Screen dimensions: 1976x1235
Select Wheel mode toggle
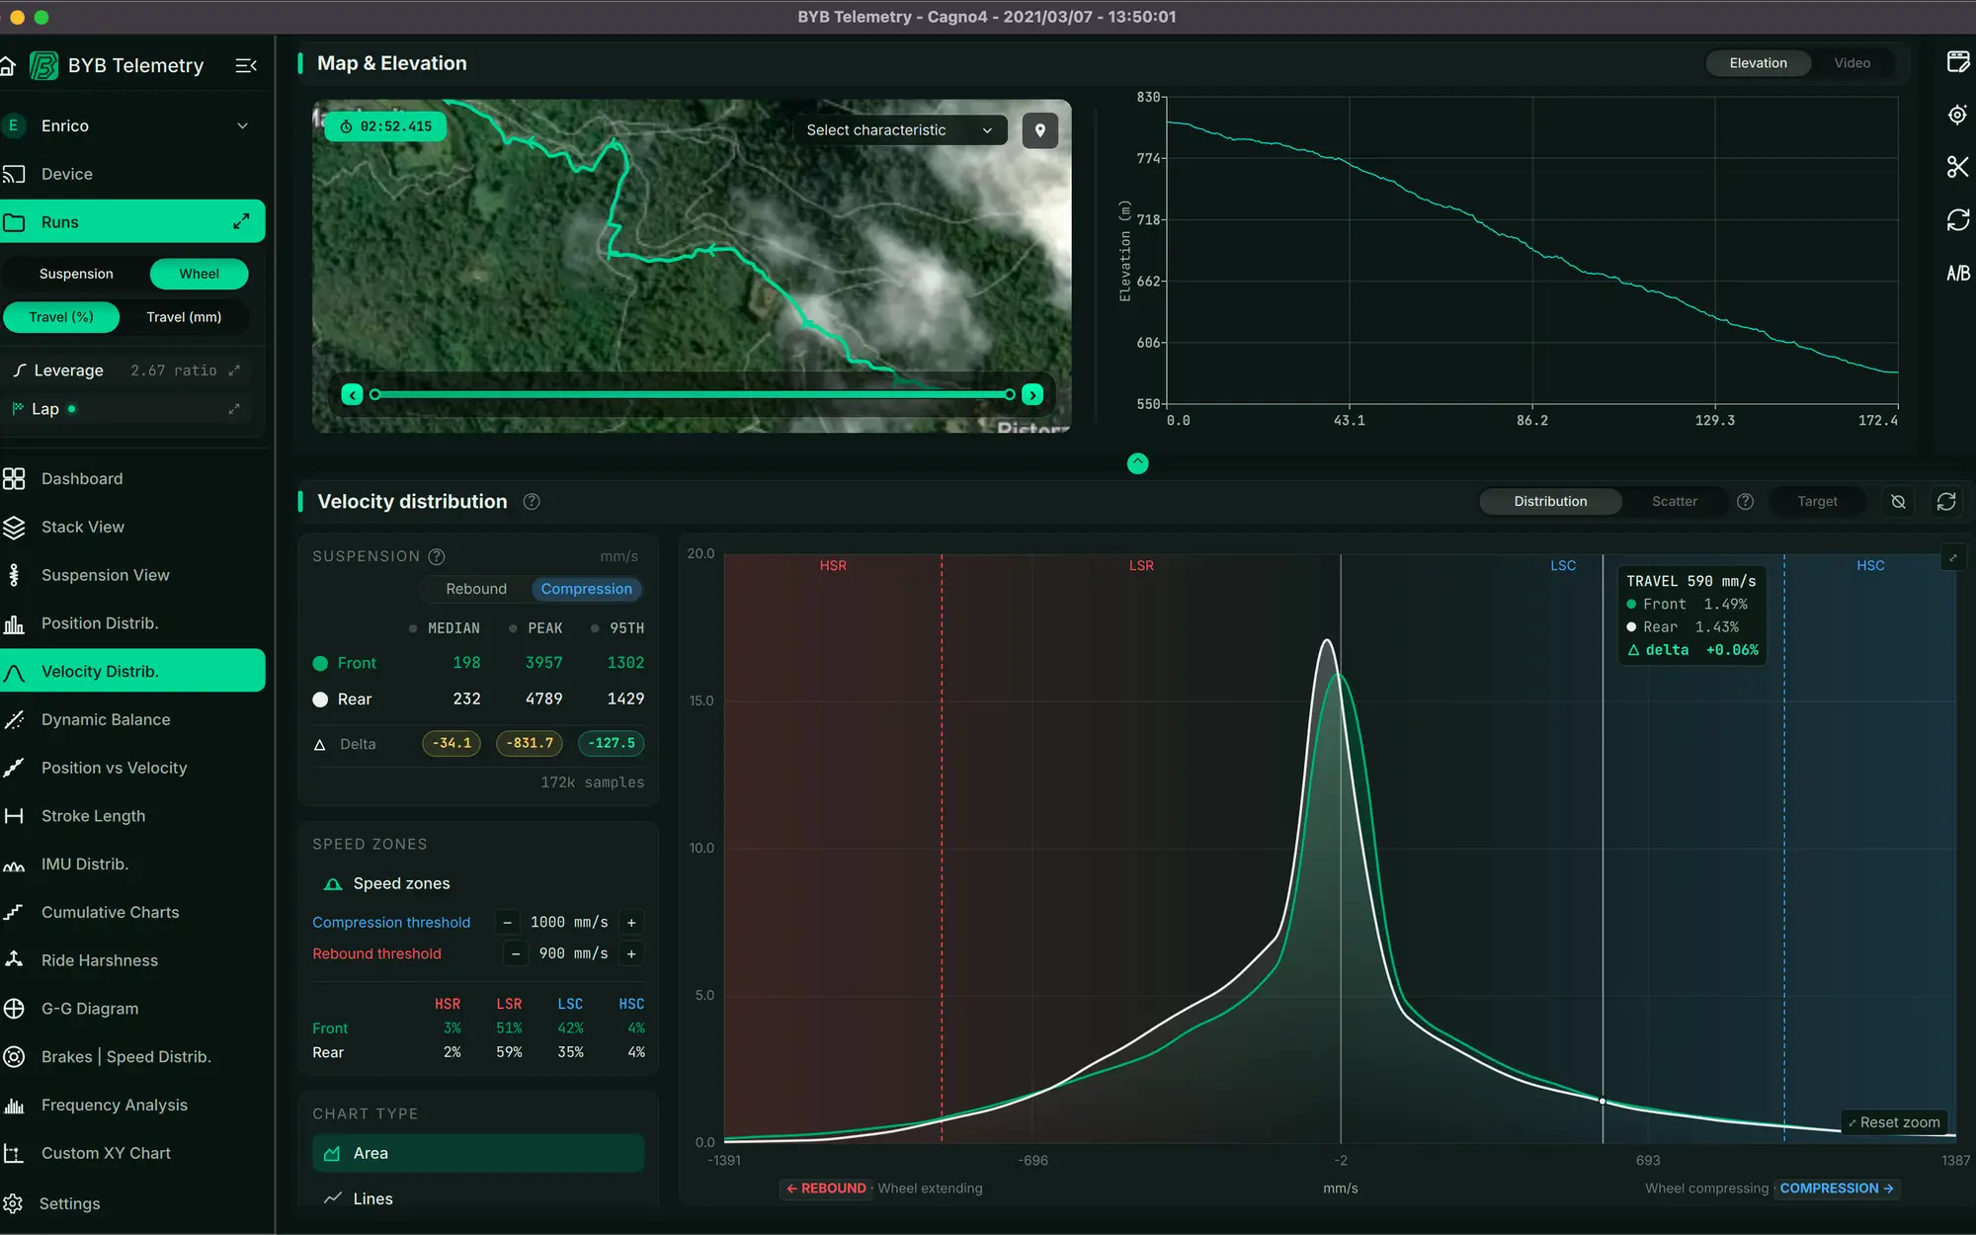[x=199, y=274]
